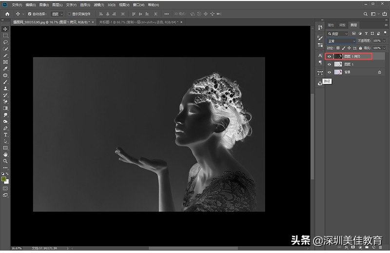This screenshot has height=253, width=390.
Task: Toggle lock position icon
Action: (x=349, y=48)
